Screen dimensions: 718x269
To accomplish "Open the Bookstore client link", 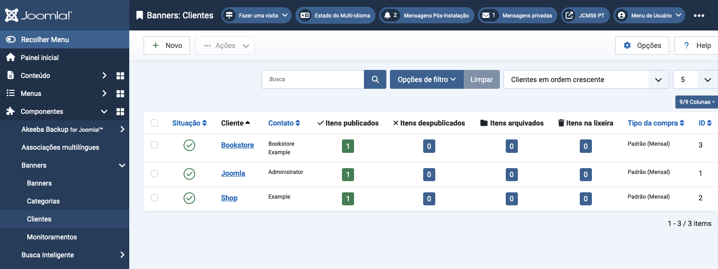I will pos(237,145).
